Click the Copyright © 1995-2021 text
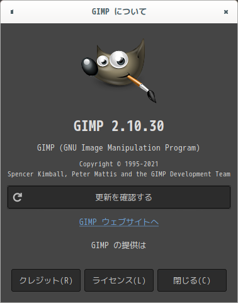The height and width of the screenshot is (303, 238). click(x=119, y=164)
